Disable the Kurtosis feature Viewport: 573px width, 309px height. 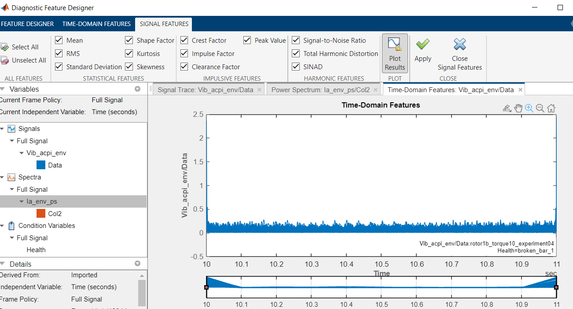coord(129,53)
